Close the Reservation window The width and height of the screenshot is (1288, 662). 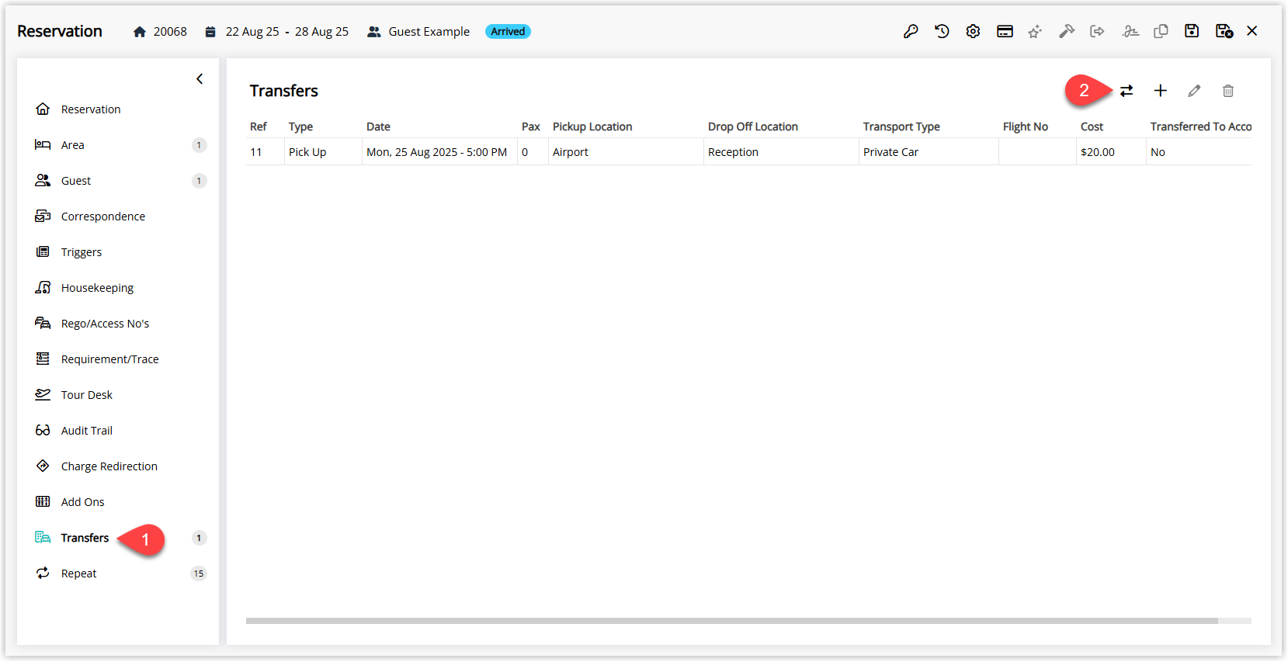[x=1252, y=31]
